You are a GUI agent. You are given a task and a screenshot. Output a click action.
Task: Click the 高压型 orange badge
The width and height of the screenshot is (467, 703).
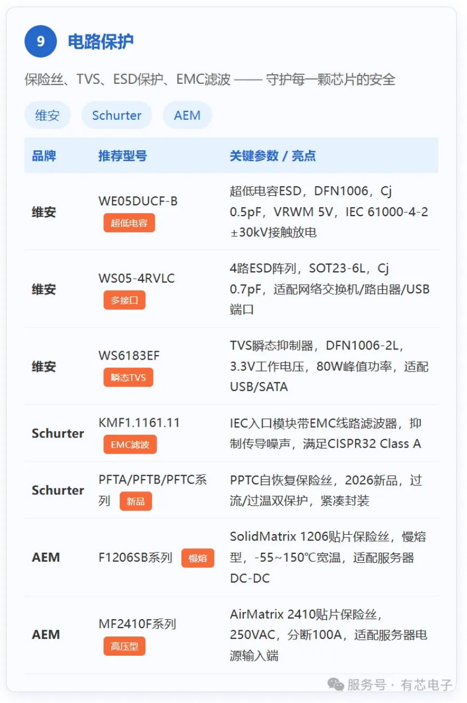pyautogui.click(x=124, y=646)
